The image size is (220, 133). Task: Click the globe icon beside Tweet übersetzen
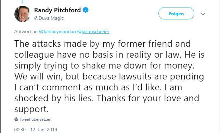16,119
